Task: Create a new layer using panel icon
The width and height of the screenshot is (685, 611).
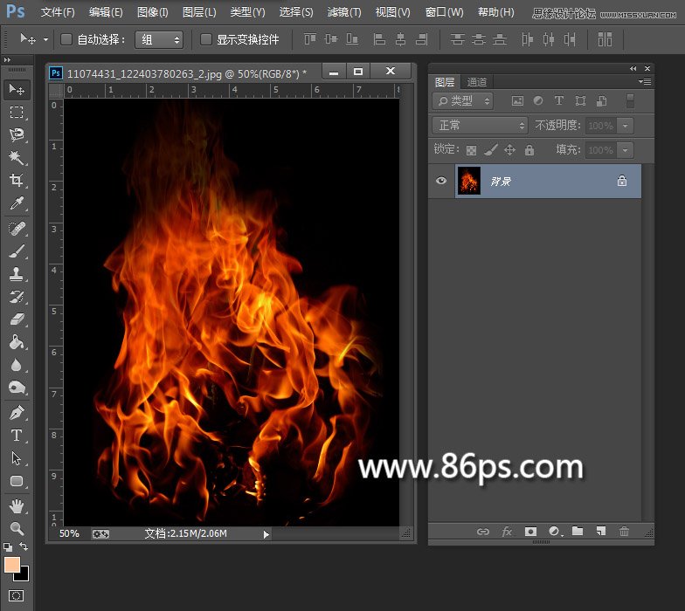Action: click(600, 531)
